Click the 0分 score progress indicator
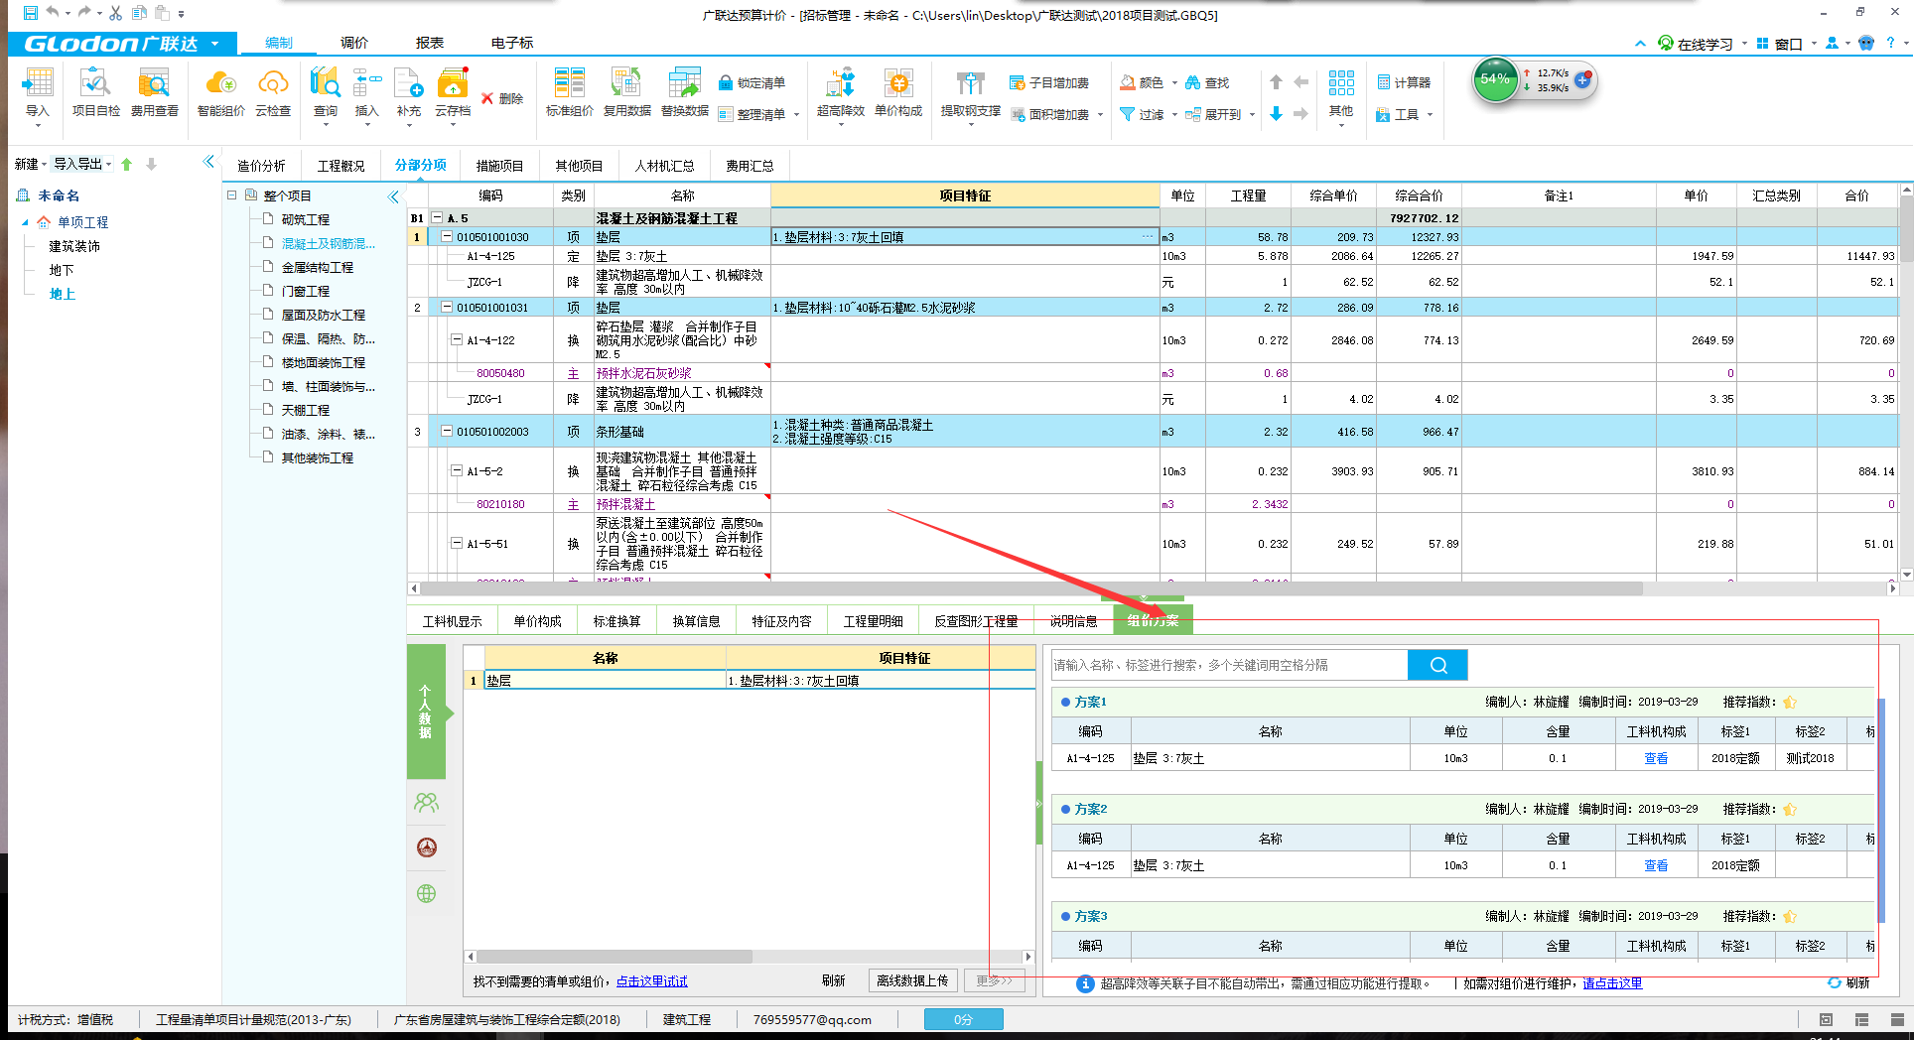Image resolution: width=1914 pixels, height=1040 pixels. (963, 1019)
